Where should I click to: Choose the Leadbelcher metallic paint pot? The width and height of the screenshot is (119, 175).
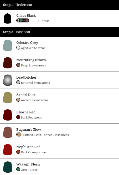8,80
